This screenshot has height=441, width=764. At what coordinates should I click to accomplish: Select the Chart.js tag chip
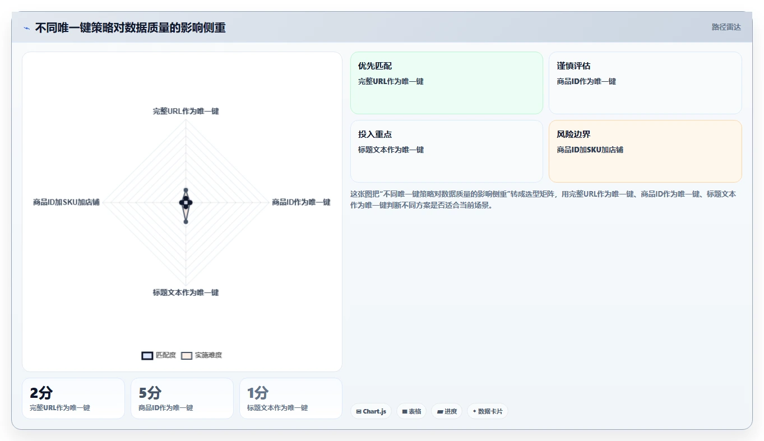(371, 411)
